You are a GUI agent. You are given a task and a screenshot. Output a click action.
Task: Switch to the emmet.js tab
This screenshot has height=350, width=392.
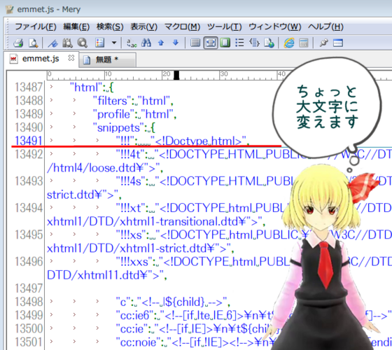[x=41, y=59]
